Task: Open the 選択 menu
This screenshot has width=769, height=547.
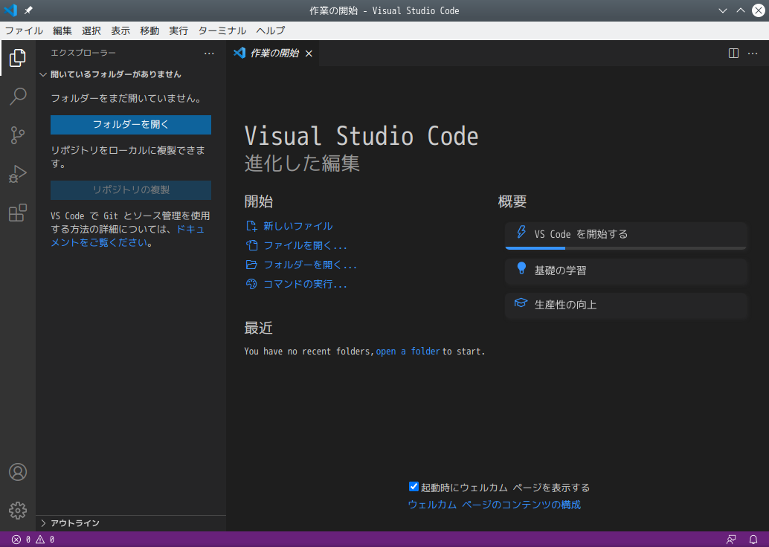Action: [91, 31]
